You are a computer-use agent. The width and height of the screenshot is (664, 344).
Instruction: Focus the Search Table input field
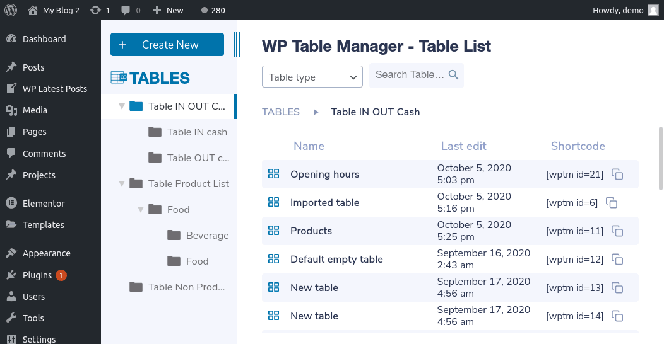(410, 75)
